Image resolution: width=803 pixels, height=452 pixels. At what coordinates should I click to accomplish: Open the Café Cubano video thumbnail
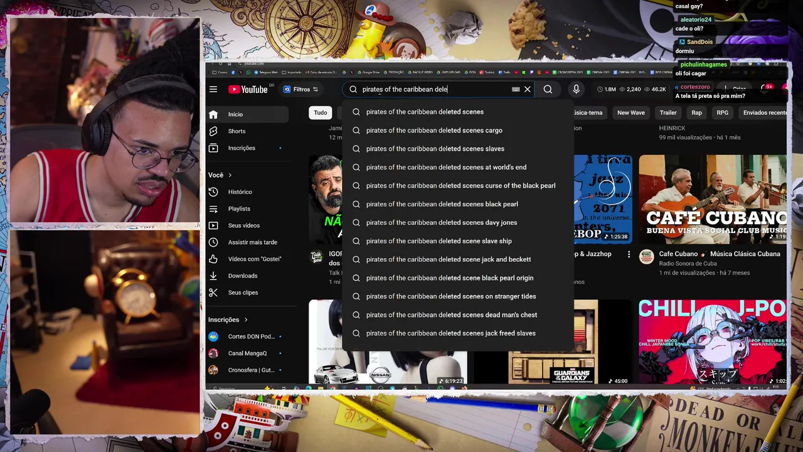[713, 199]
